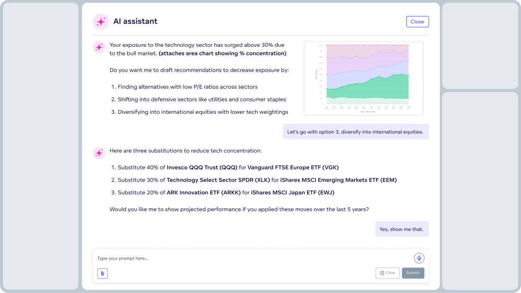
Task: Click the iShares MSCI Emerging Markets ETF (EEM) label
Action: coord(339,180)
